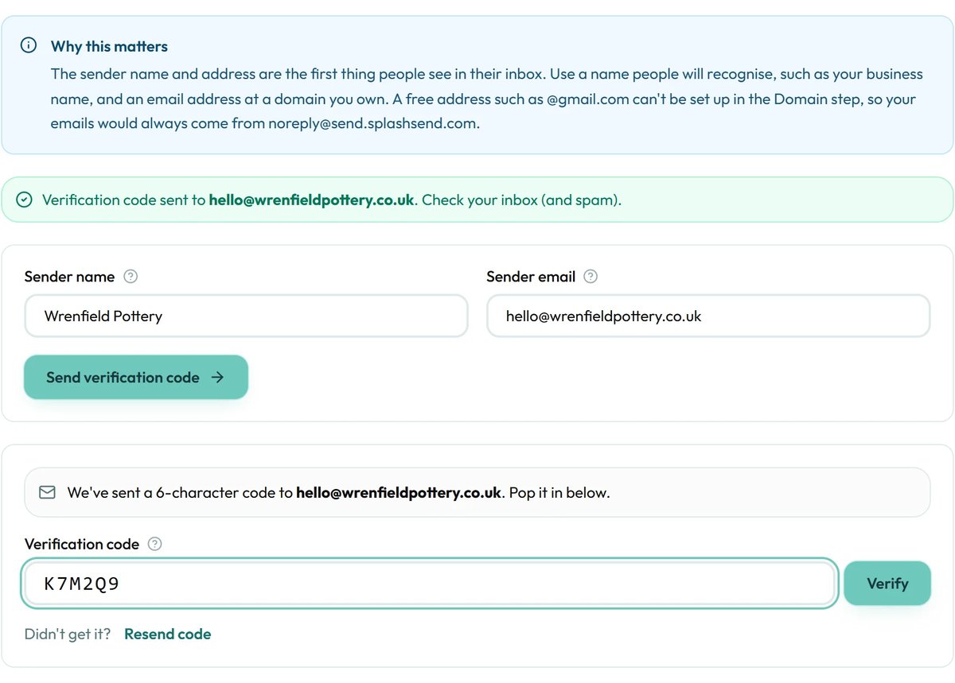Click the Didn't get it? text
This screenshot has height=683, width=955.
[x=68, y=634]
